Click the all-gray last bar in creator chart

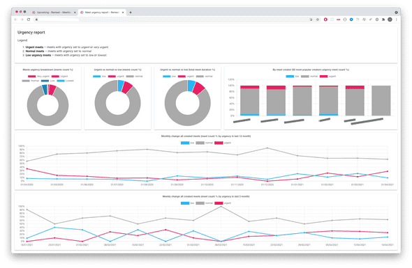click(x=381, y=101)
